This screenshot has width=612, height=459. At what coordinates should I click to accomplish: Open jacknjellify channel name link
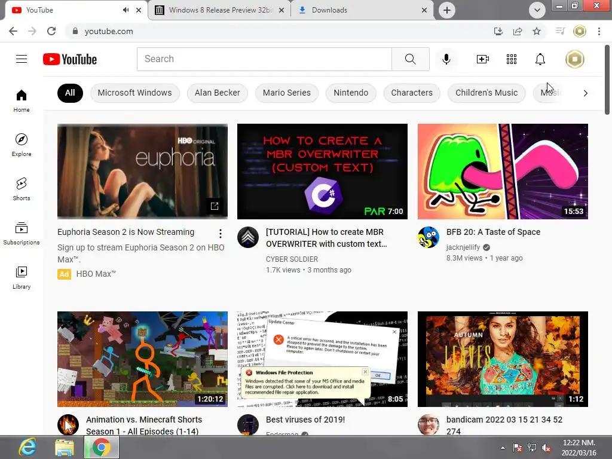pyautogui.click(x=463, y=247)
